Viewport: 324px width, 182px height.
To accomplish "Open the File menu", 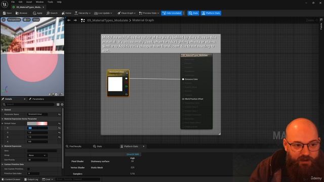I will 13,2.
